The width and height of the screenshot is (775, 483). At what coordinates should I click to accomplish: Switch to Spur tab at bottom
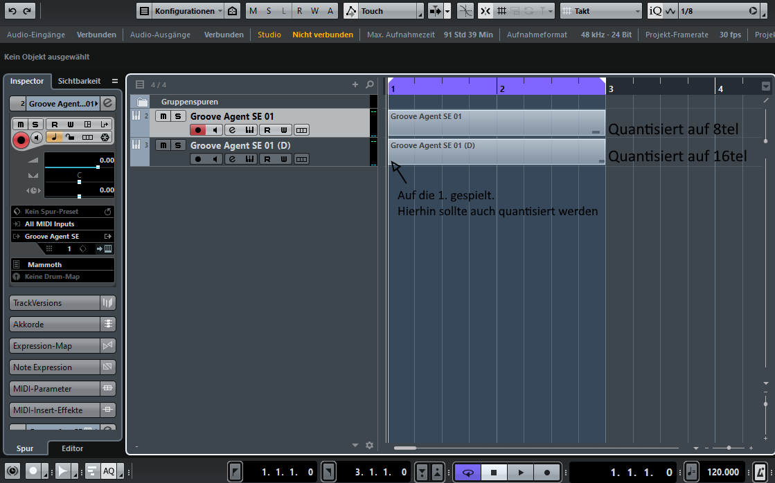click(25, 448)
